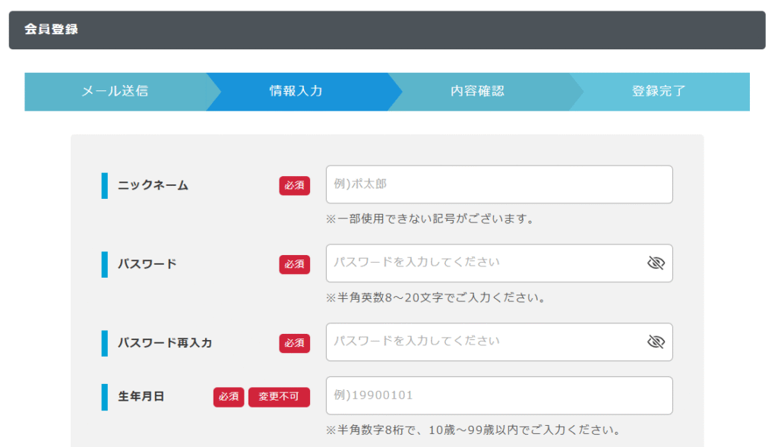Viewport: 778px width, 447px height.
Task: Click the ニックネーム field label
Action: (x=153, y=185)
